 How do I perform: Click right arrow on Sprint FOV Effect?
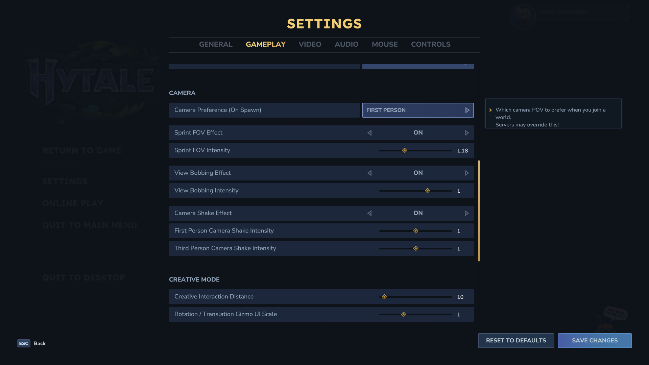[467, 133]
